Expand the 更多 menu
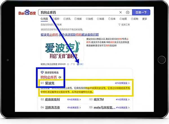The height and width of the screenshot is (124, 169). pyautogui.click(x=144, y=19)
